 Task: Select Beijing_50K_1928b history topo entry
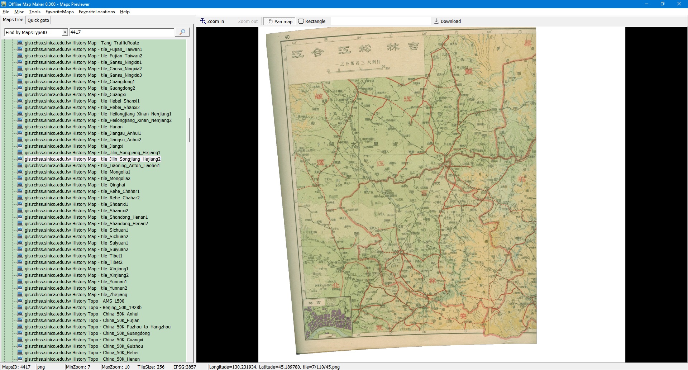point(83,308)
